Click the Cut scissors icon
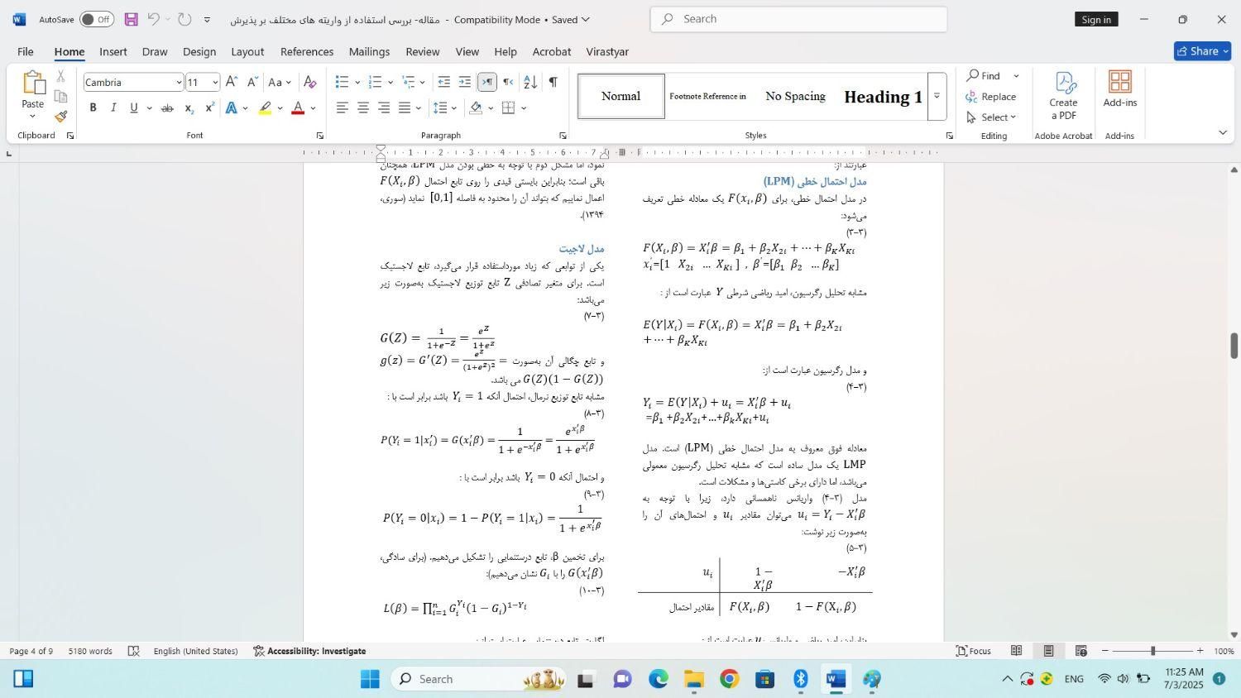 click(61, 76)
